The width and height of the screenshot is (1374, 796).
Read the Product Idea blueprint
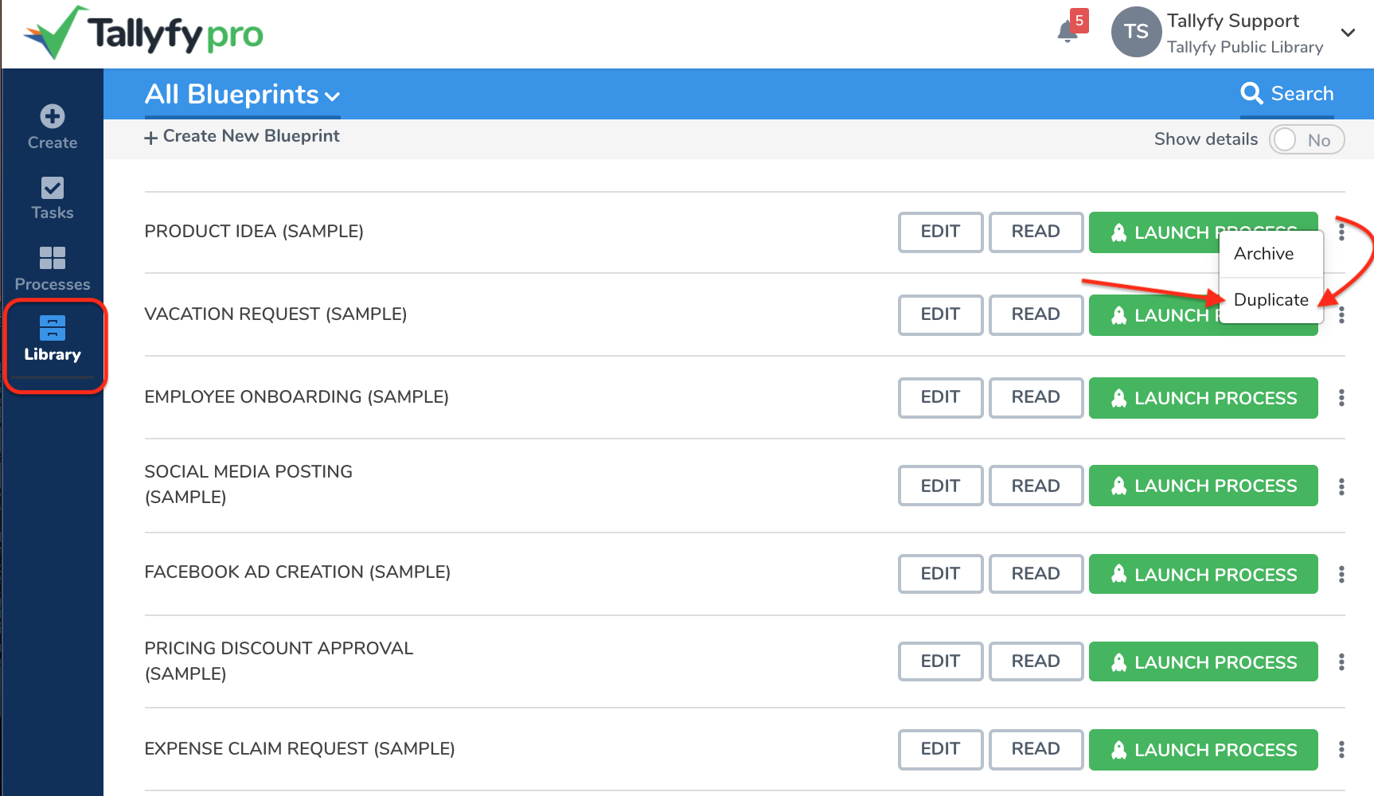coord(1036,232)
